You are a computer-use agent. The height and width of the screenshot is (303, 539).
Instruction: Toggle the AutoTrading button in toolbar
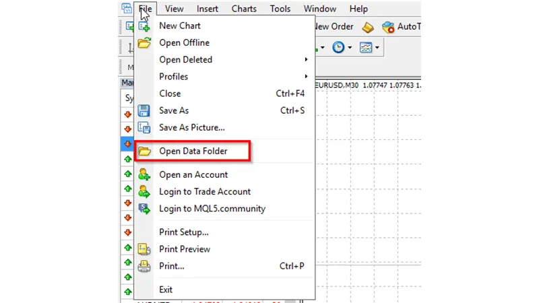[x=401, y=27]
